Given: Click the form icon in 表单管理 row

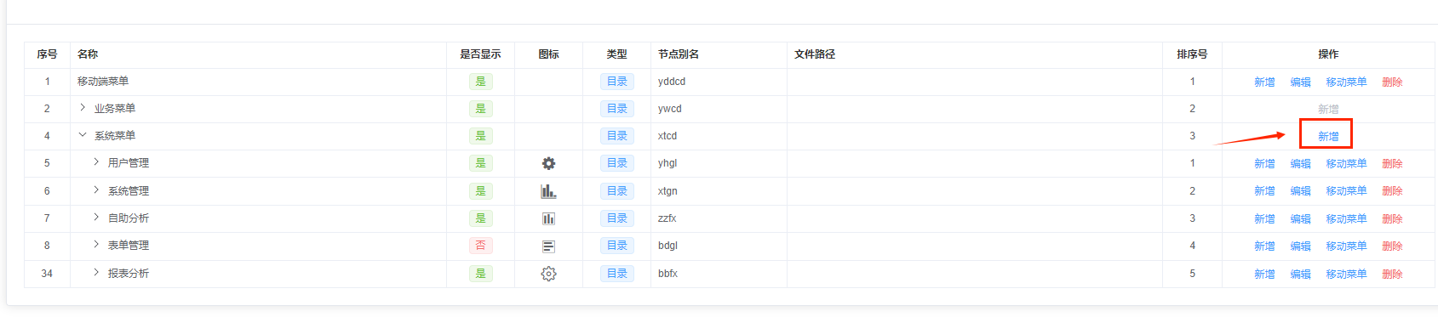Looking at the screenshot, I should tap(548, 246).
